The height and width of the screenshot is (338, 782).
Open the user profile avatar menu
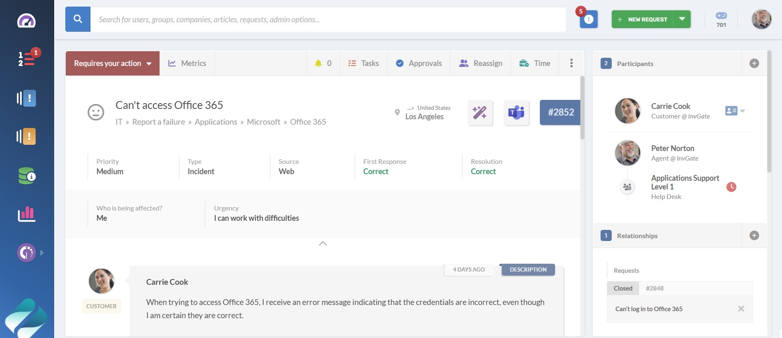pyautogui.click(x=761, y=19)
